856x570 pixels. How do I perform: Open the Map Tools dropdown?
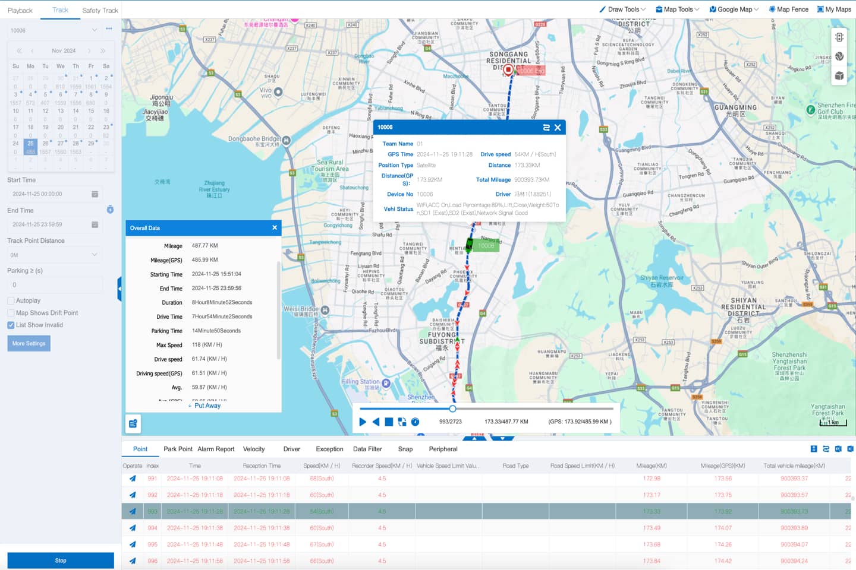tap(677, 9)
